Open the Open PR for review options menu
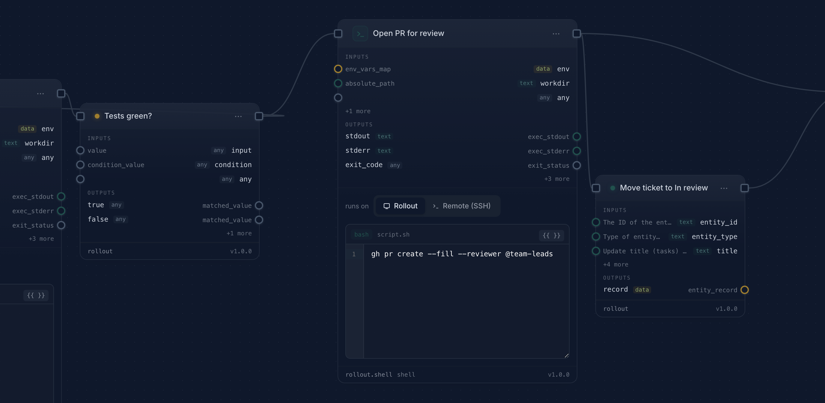825x403 pixels. [556, 34]
